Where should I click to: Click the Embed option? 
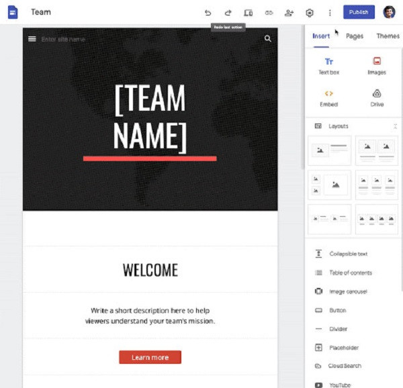coord(328,98)
